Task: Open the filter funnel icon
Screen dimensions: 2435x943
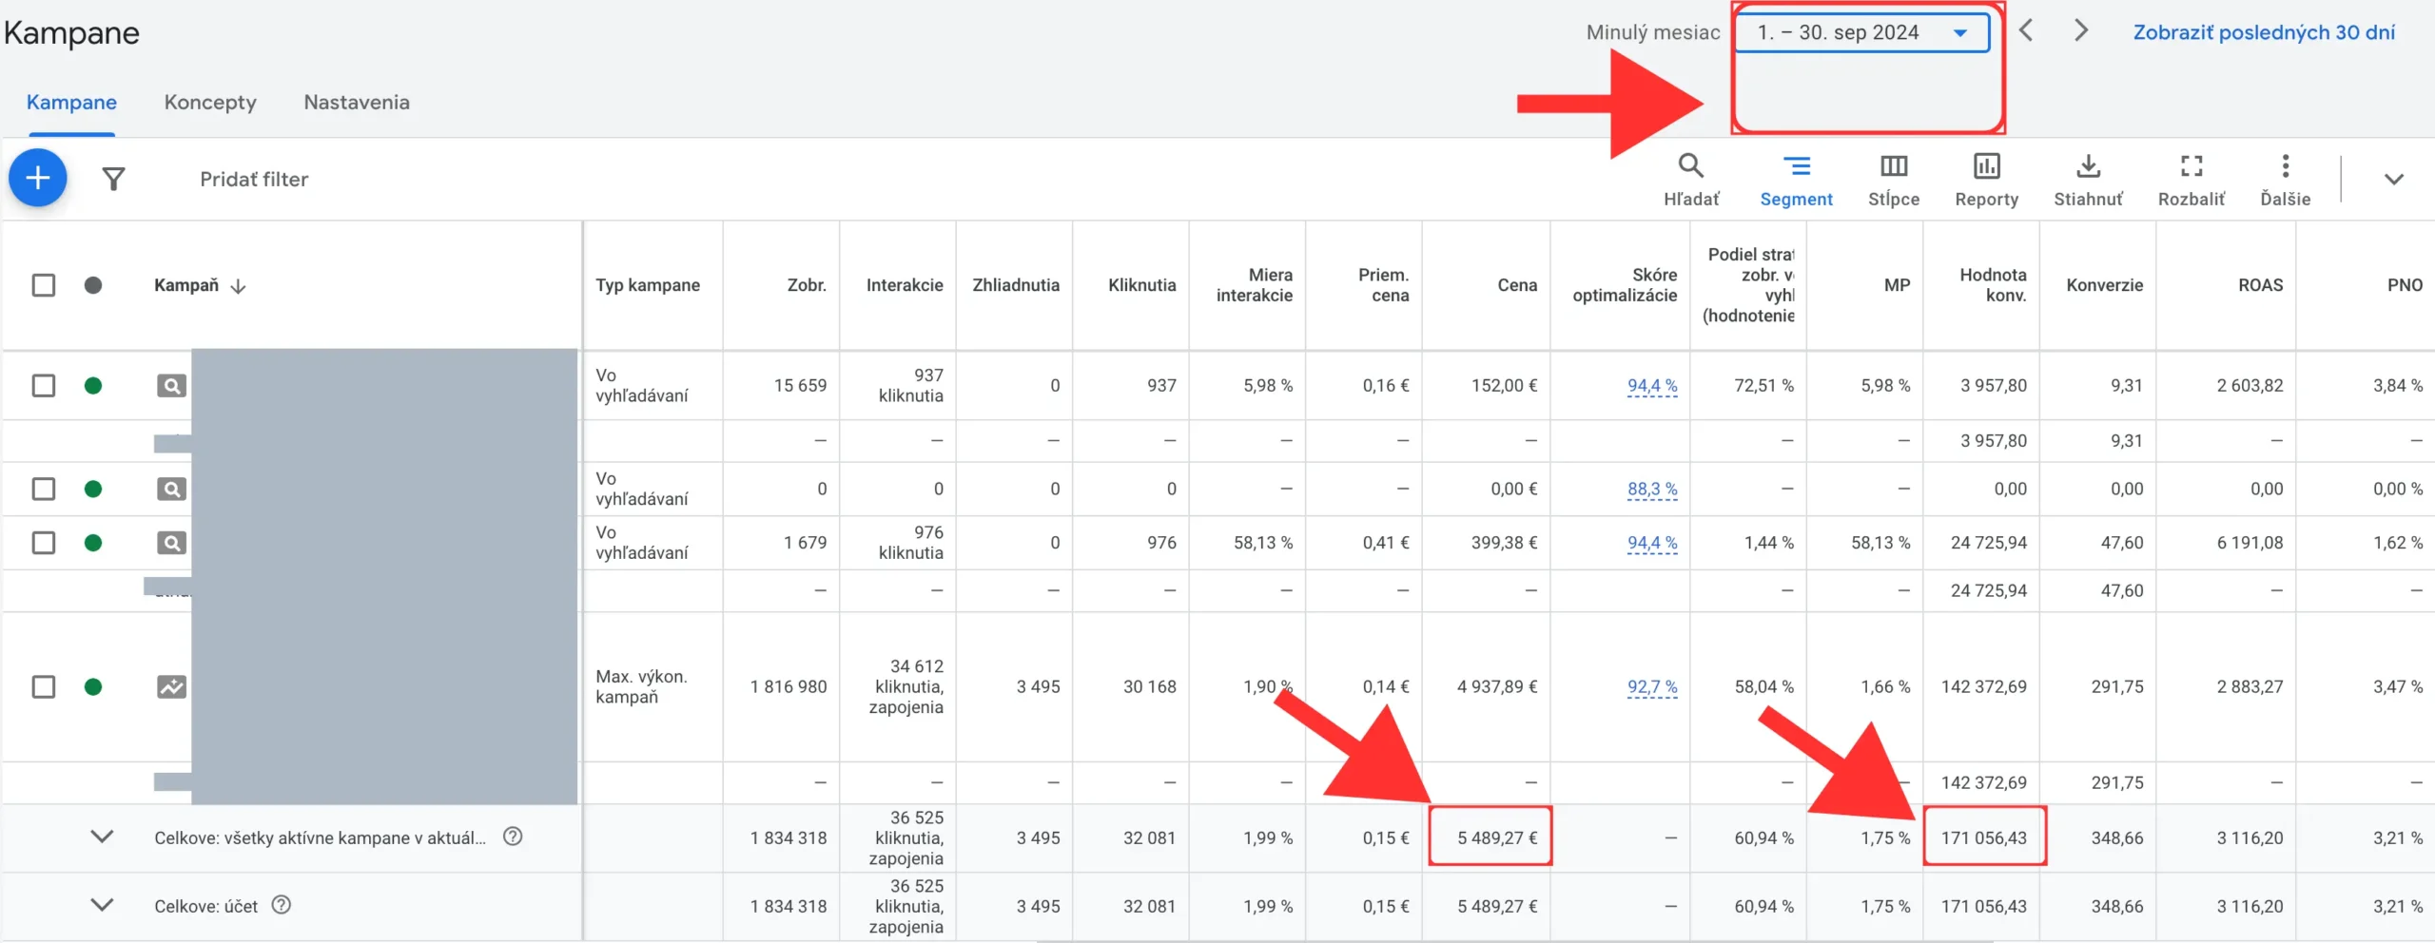Action: pyautogui.click(x=113, y=179)
